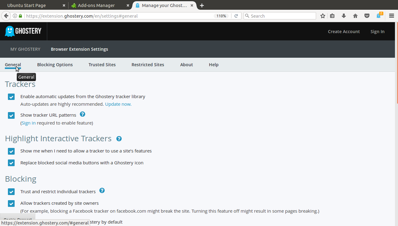Open the Ghostery extension toolbar icon
The width and height of the screenshot is (398, 226).
(x=379, y=15)
